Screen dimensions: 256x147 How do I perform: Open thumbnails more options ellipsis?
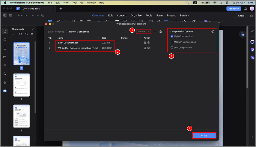pos(13,34)
